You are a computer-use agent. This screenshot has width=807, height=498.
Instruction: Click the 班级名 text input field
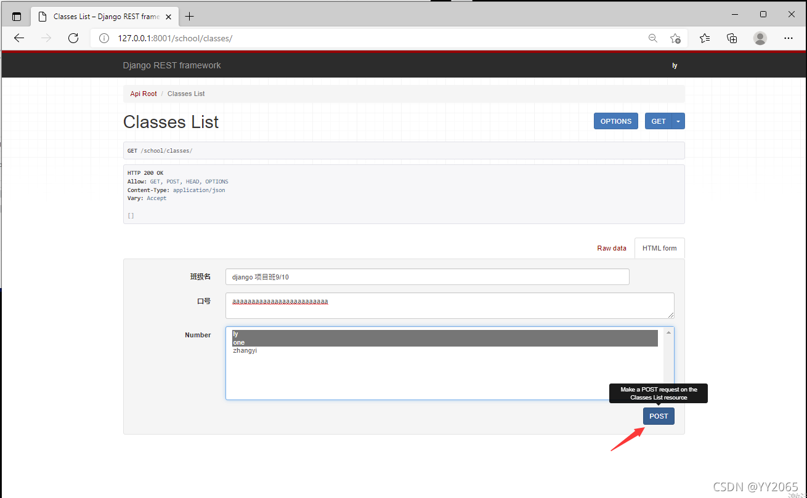428,277
